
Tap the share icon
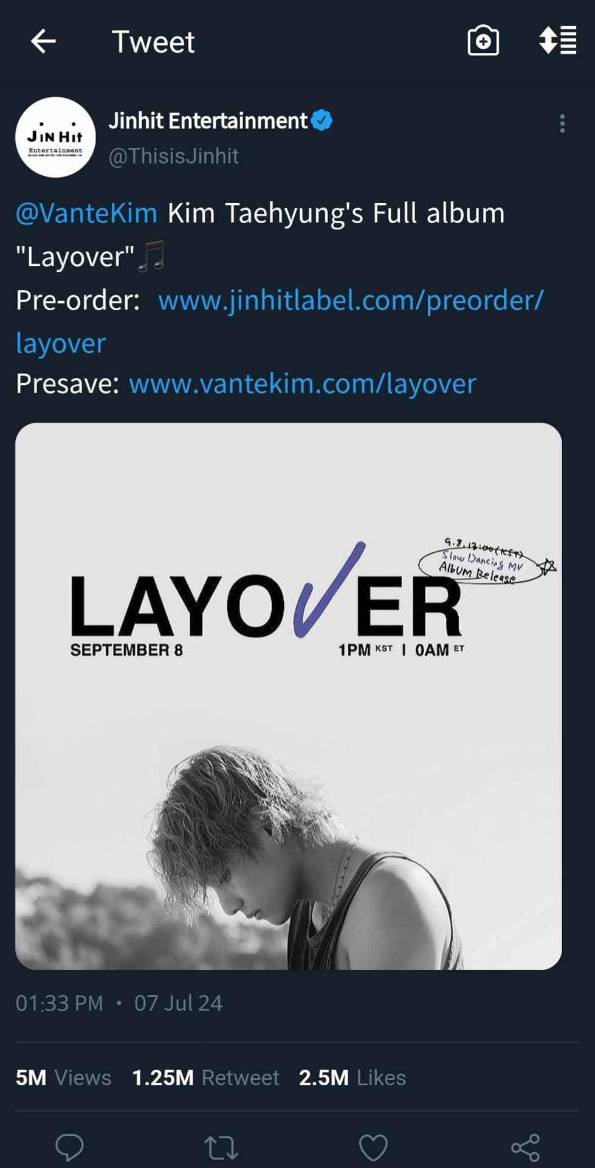pos(525,1148)
